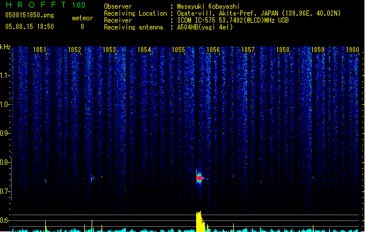Viewport: 365px width, 232px height.
Task: Click the 1859 time marker
Action: click(318, 50)
